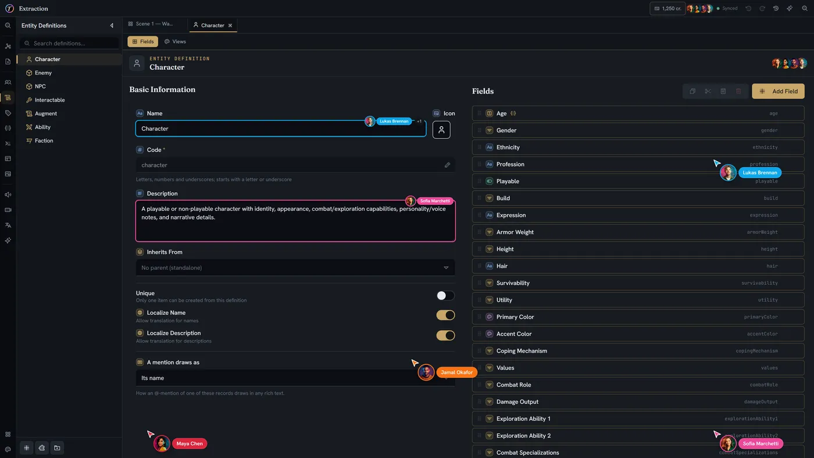Select the highlighted Entity Definitions scroll icon
Image resolution: width=814 pixels, height=458 pixels.
8,98
